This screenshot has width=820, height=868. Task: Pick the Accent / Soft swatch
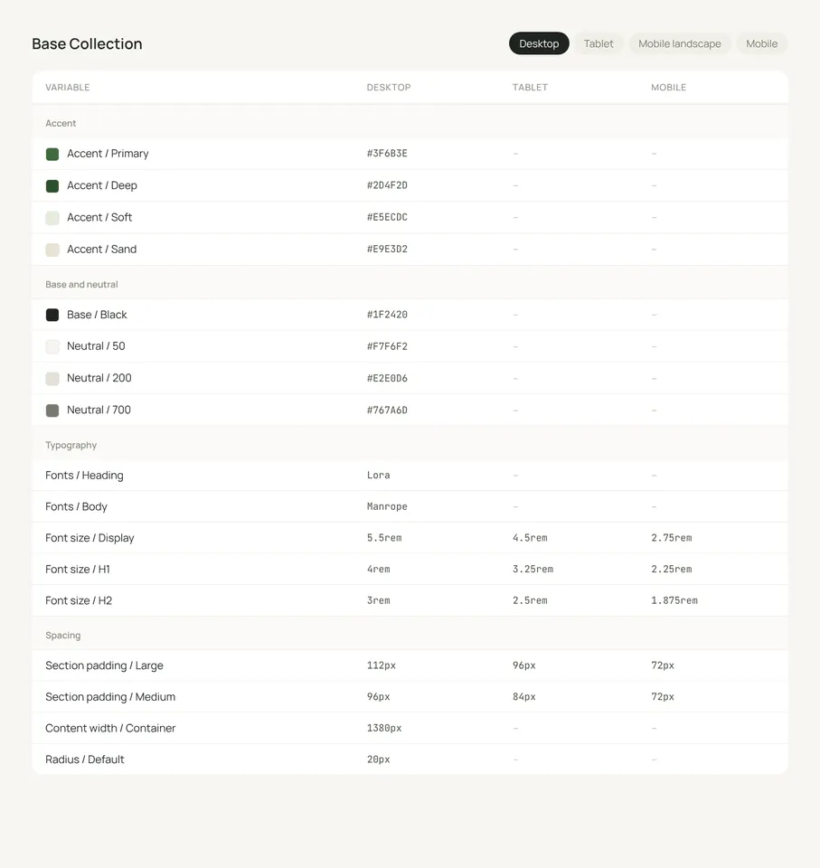[52, 218]
